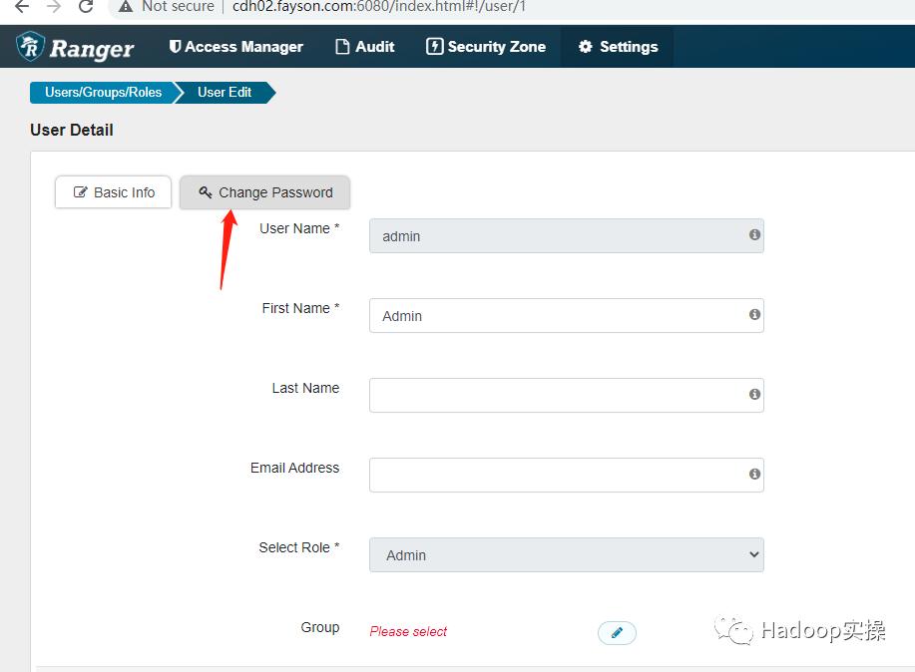Click the info icon in First Name field
Image resolution: width=915 pixels, height=672 pixels.
(754, 314)
